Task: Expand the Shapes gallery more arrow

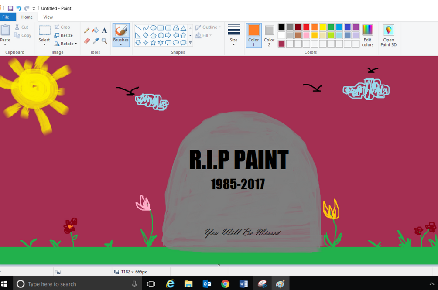Action: click(x=190, y=43)
